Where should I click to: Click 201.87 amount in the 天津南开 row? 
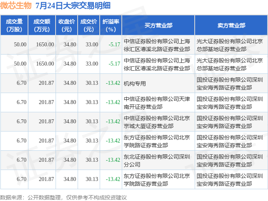[x=47, y=102]
